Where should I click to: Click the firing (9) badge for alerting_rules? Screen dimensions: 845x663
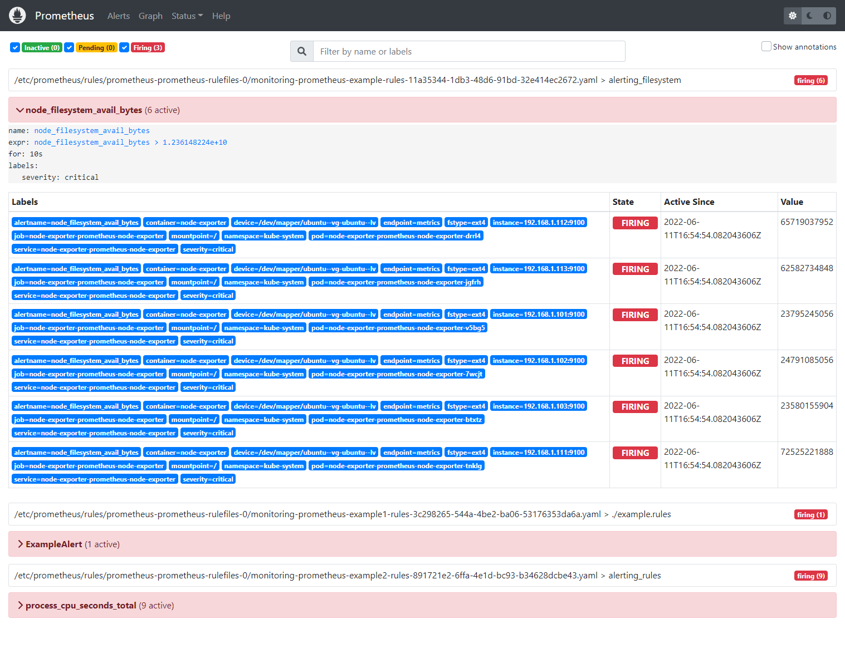(810, 576)
